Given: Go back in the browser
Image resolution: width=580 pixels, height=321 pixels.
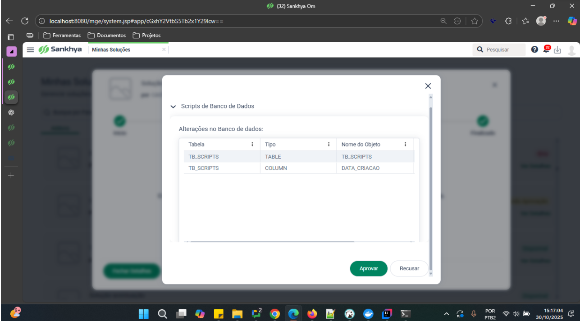Looking at the screenshot, I should point(9,21).
